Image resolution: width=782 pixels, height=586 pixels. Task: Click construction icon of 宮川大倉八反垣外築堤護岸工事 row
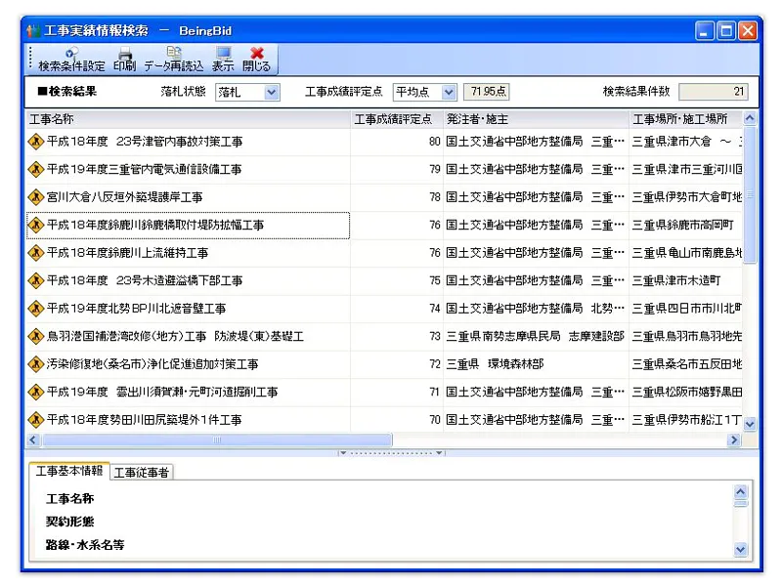click(36, 197)
